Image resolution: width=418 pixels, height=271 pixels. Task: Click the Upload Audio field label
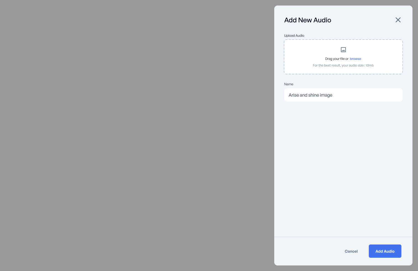294,36
